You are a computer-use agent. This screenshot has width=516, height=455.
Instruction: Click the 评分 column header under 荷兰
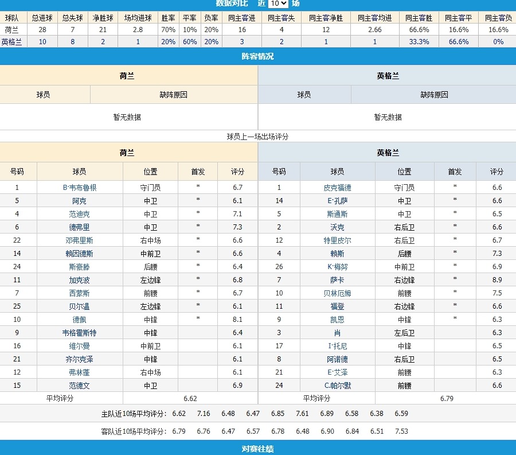237,172
